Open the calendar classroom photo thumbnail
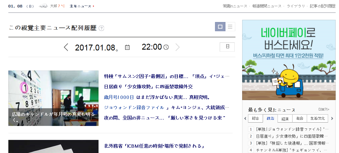The width and height of the screenshot is (339, 153). point(53,98)
